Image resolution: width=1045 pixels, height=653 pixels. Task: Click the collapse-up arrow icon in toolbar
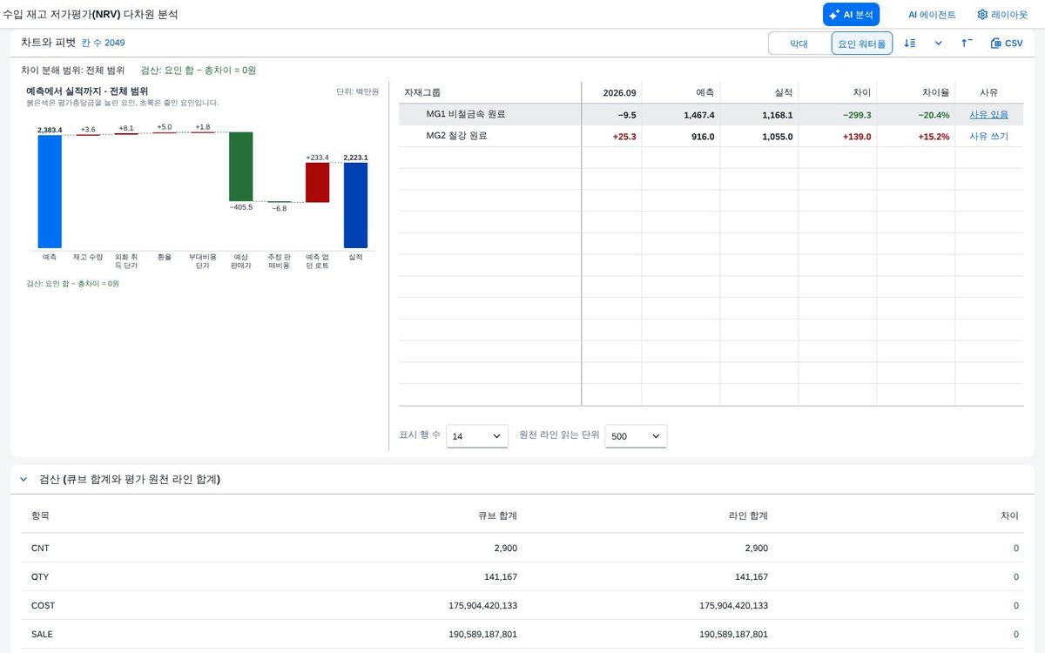967,43
